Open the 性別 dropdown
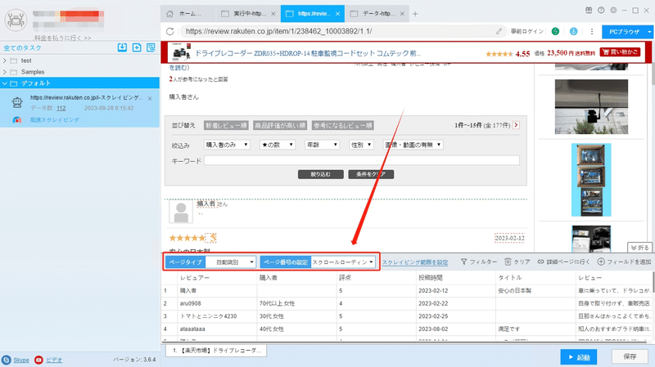This screenshot has height=367, width=655. click(361, 145)
